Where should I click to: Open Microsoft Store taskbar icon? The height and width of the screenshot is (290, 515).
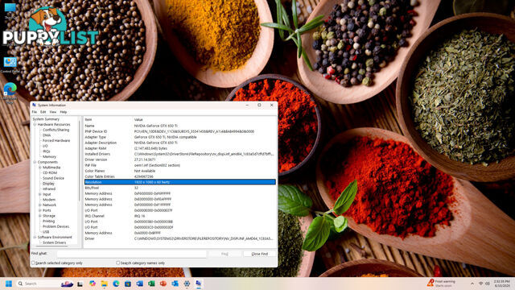pos(128,284)
